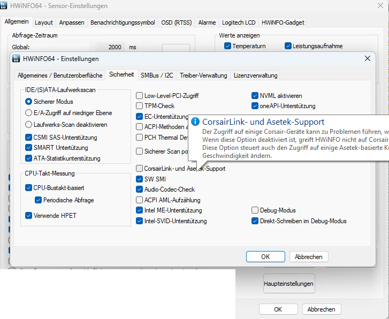The height and width of the screenshot is (319, 389).
Task: Open Layout tab in Sensor-Einstellungen
Action: click(44, 22)
